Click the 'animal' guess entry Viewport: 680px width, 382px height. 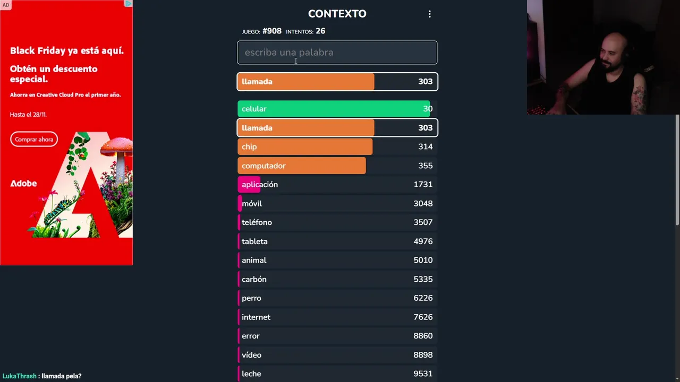point(337,261)
